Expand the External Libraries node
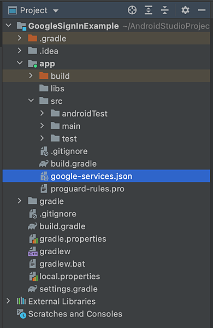 pos(8,301)
